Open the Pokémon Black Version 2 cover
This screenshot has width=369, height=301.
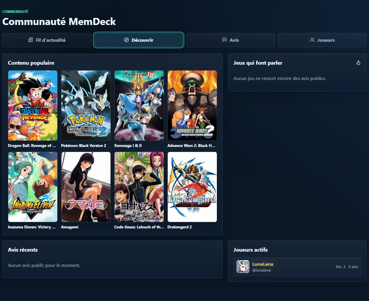coord(86,106)
